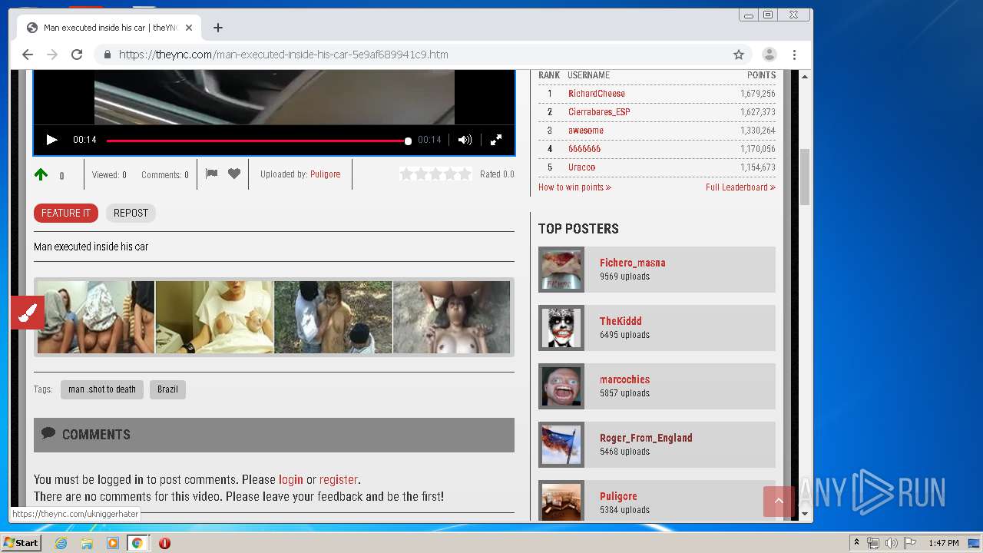Open the media player taskbar icon
This screenshot has width=983, height=553.
pos(113,543)
